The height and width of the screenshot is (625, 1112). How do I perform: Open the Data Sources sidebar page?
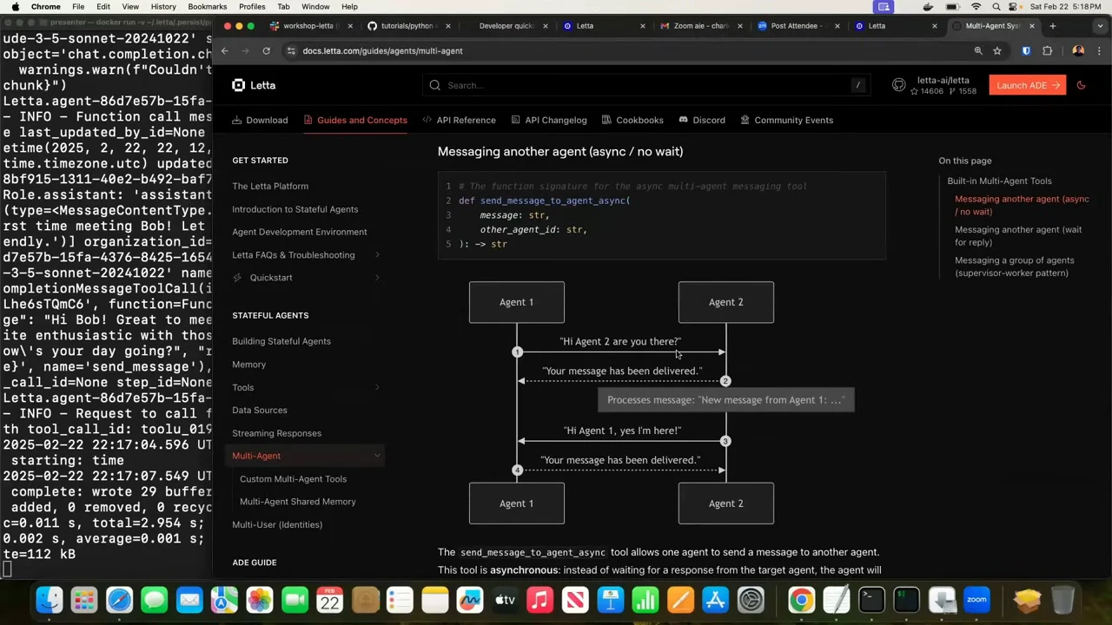point(260,410)
